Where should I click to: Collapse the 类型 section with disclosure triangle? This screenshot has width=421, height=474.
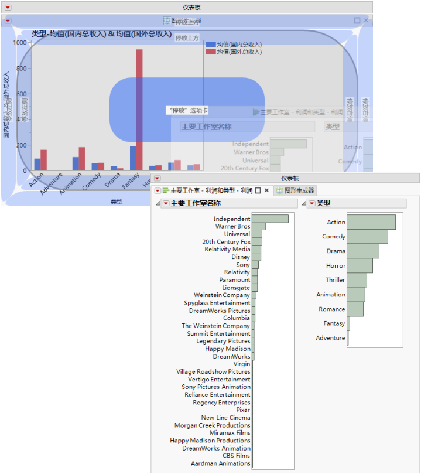pos(304,203)
